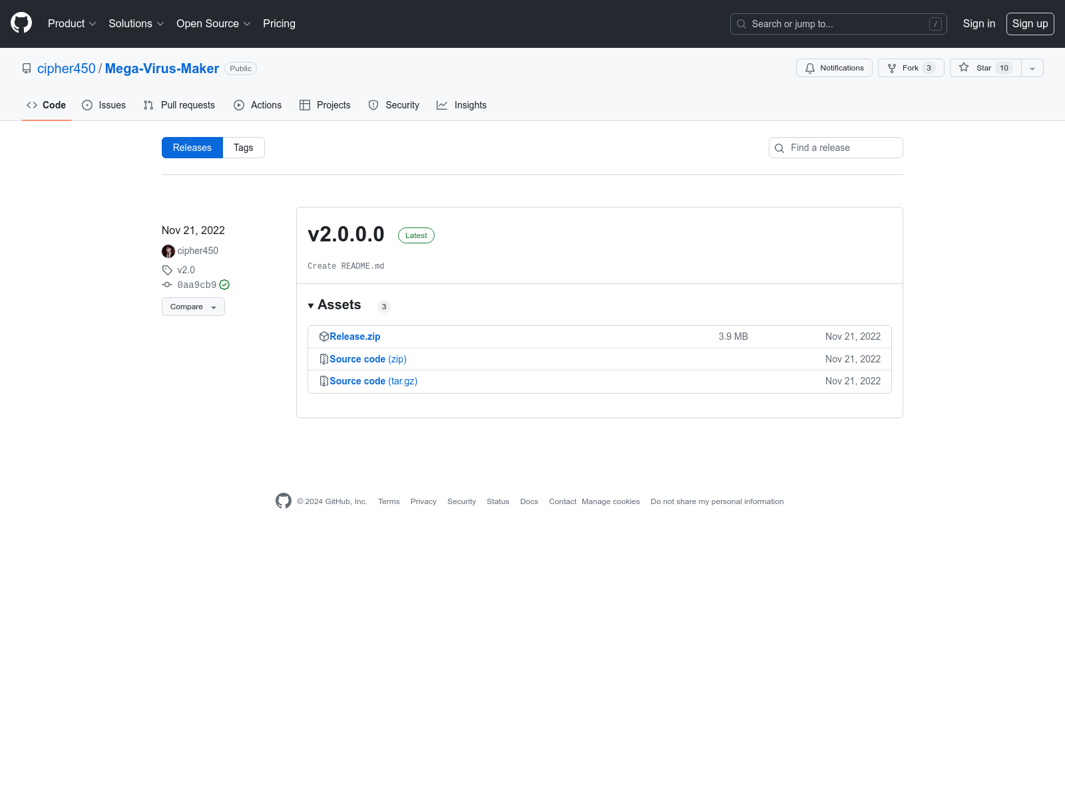The width and height of the screenshot is (1065, 798).
Task: Click the Latest label badge
Action: click(x=416, y=235)
